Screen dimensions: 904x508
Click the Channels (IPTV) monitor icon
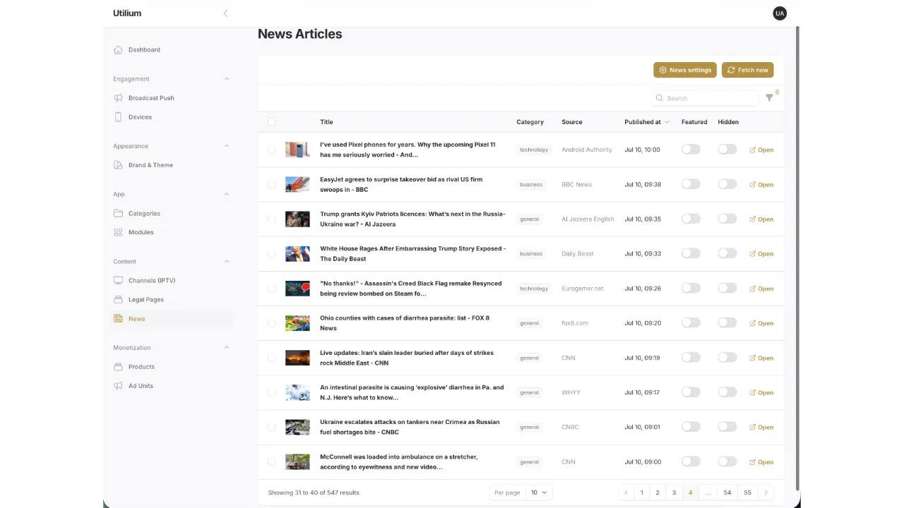click(118, 280)
